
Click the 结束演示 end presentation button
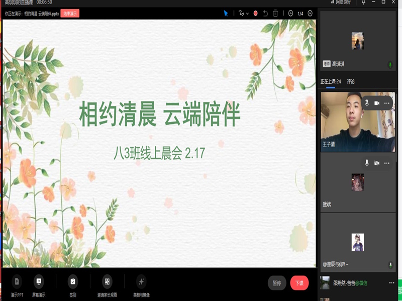[x=70, y=14]
